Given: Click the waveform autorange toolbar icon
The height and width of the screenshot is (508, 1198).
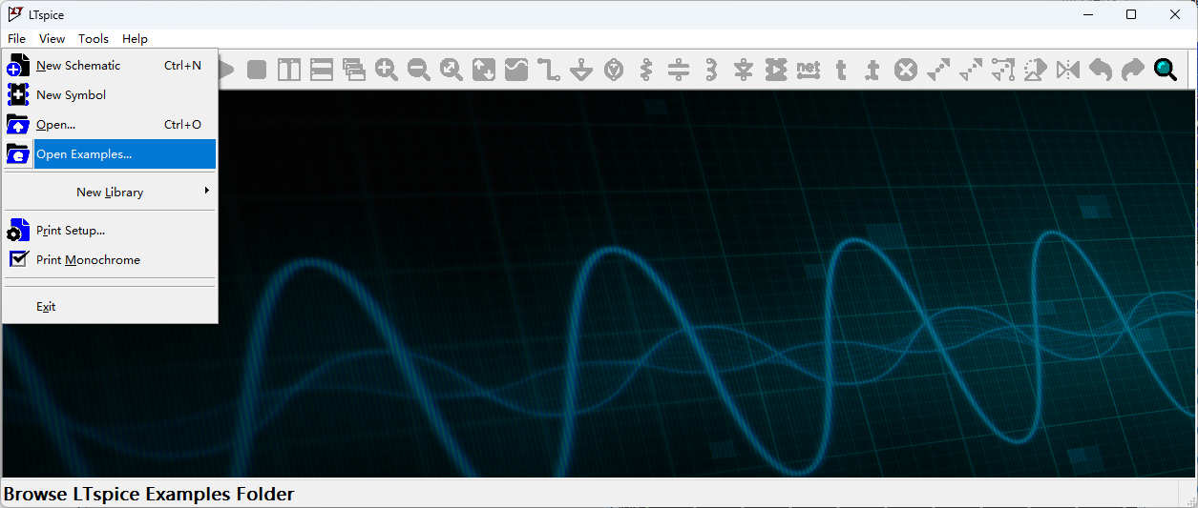Looking at the screenshot, I should [x=484, y=70].
